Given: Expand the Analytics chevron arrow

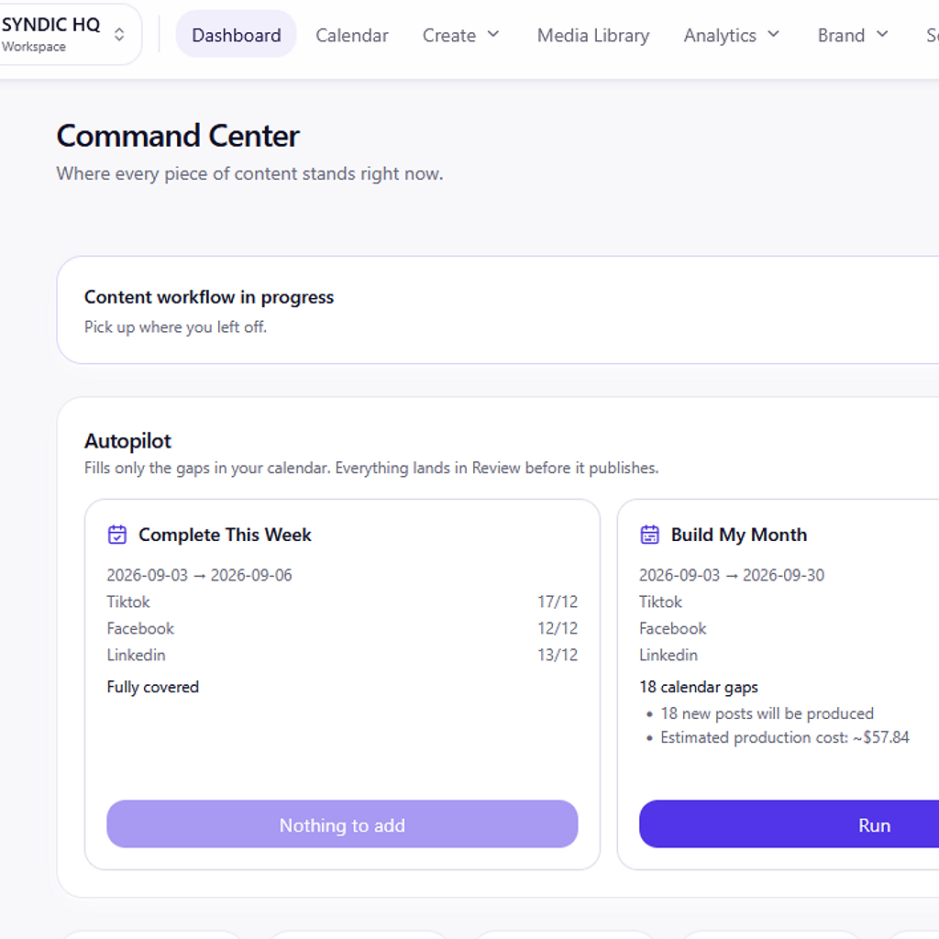Looking at the screenshot, I should coord(774,34).
